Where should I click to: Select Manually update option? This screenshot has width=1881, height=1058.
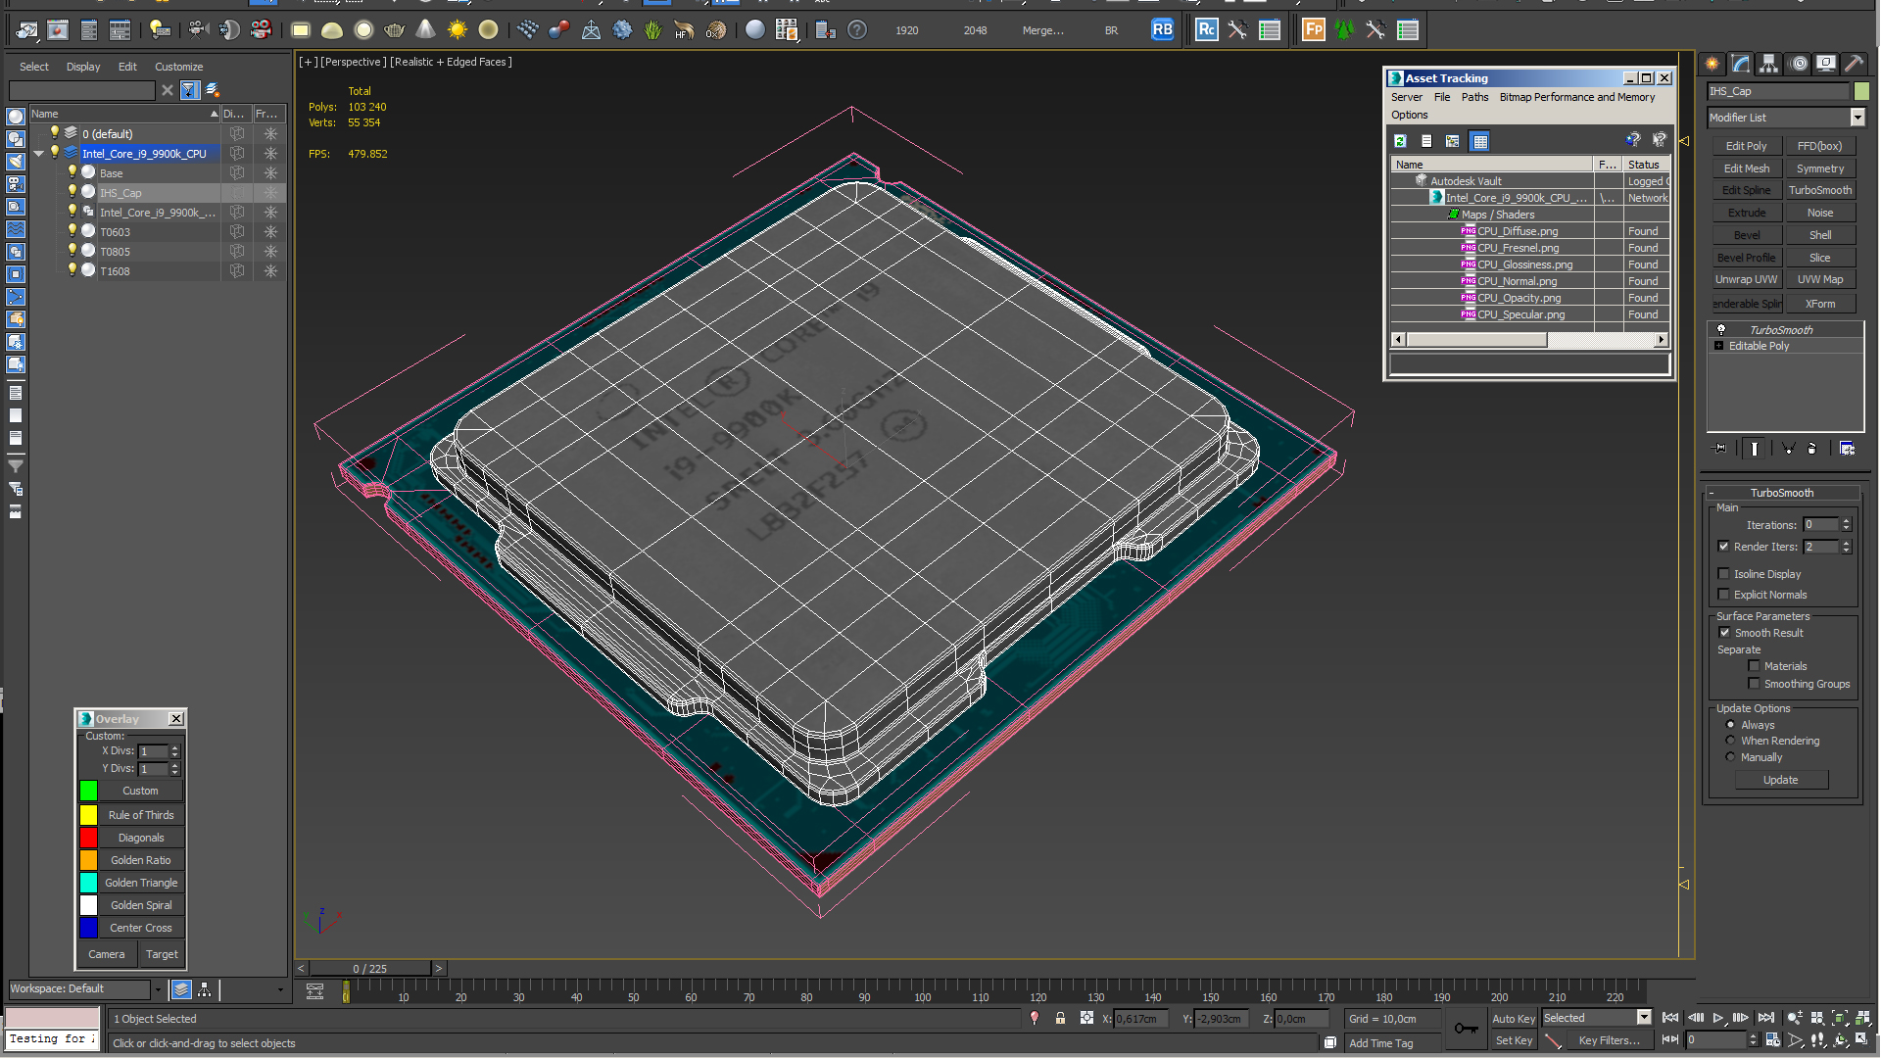[x=1730, y=757]
